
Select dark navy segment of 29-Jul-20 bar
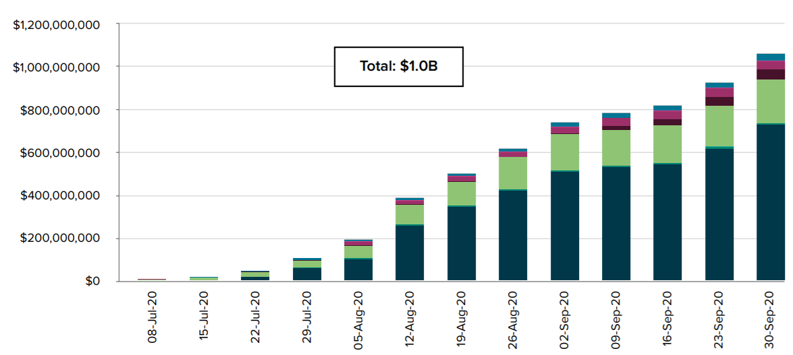306,274
